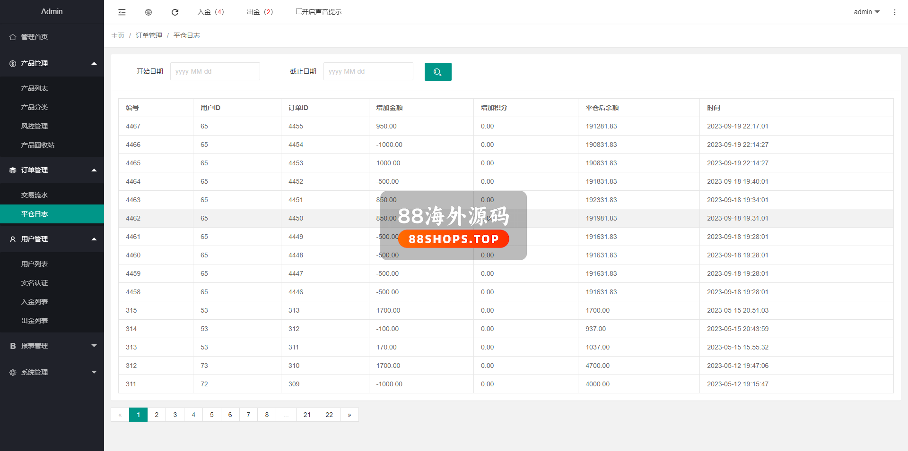Click the 开始日期 date input field
The height and width of the screenshot is (451, 908).
[x=215, y=71]
